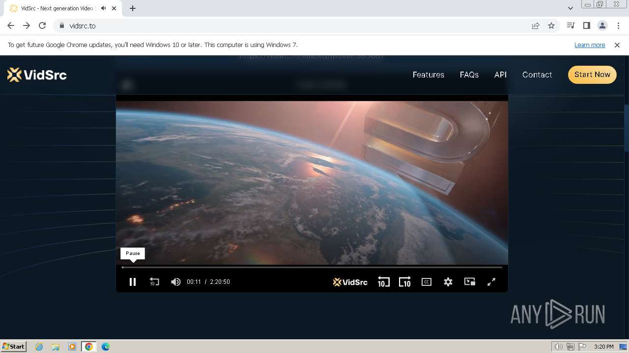Rewind 10 seconds icon near play button
Screen dimensions: 629x353
(154, 282)
